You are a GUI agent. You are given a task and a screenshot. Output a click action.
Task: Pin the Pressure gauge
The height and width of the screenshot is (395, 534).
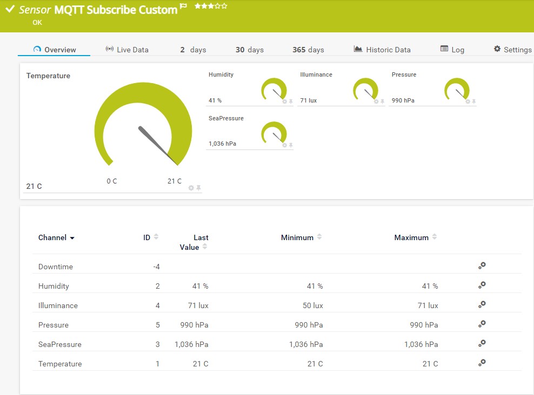coord(475,102)
